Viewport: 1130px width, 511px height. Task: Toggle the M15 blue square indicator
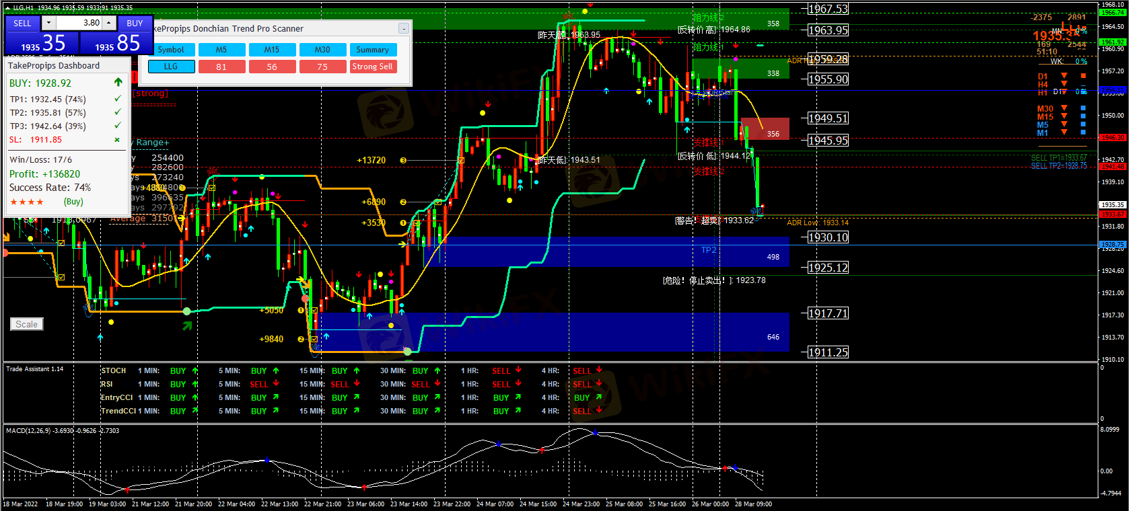point(1083,116)
